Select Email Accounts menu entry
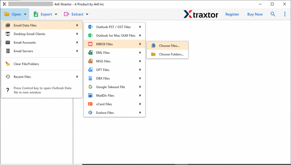The width and height of the screenshot is (291, 165). [x=42, y=42]
